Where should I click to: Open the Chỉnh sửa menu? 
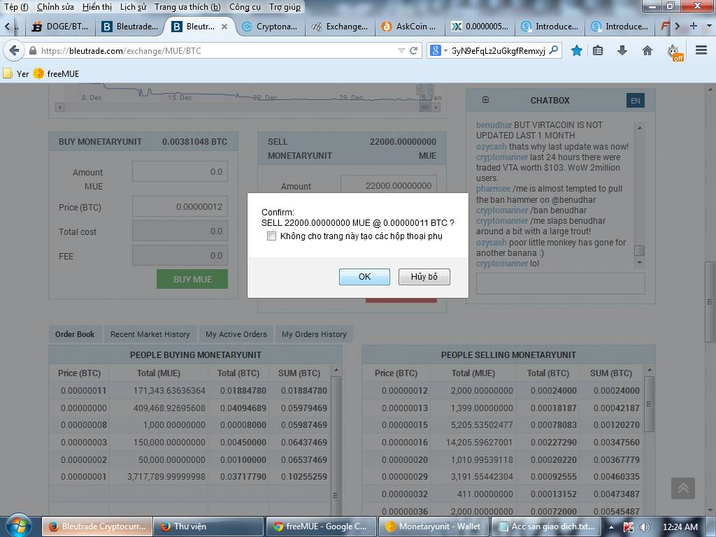[x=55, y=7]
